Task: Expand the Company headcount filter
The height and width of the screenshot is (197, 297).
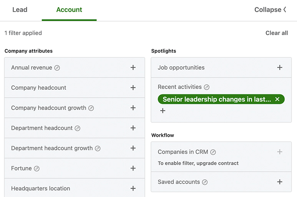Action: pyautogui.click(x=133, y=88)
